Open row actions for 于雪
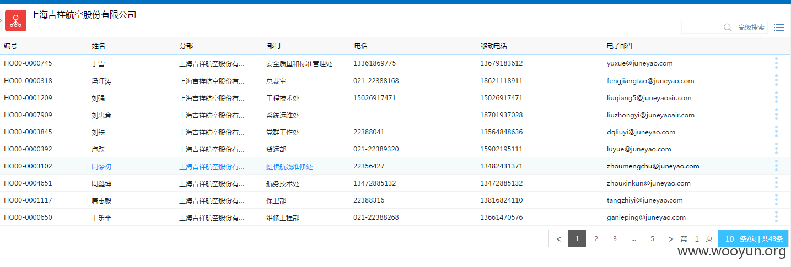 (x=776, y=63)
